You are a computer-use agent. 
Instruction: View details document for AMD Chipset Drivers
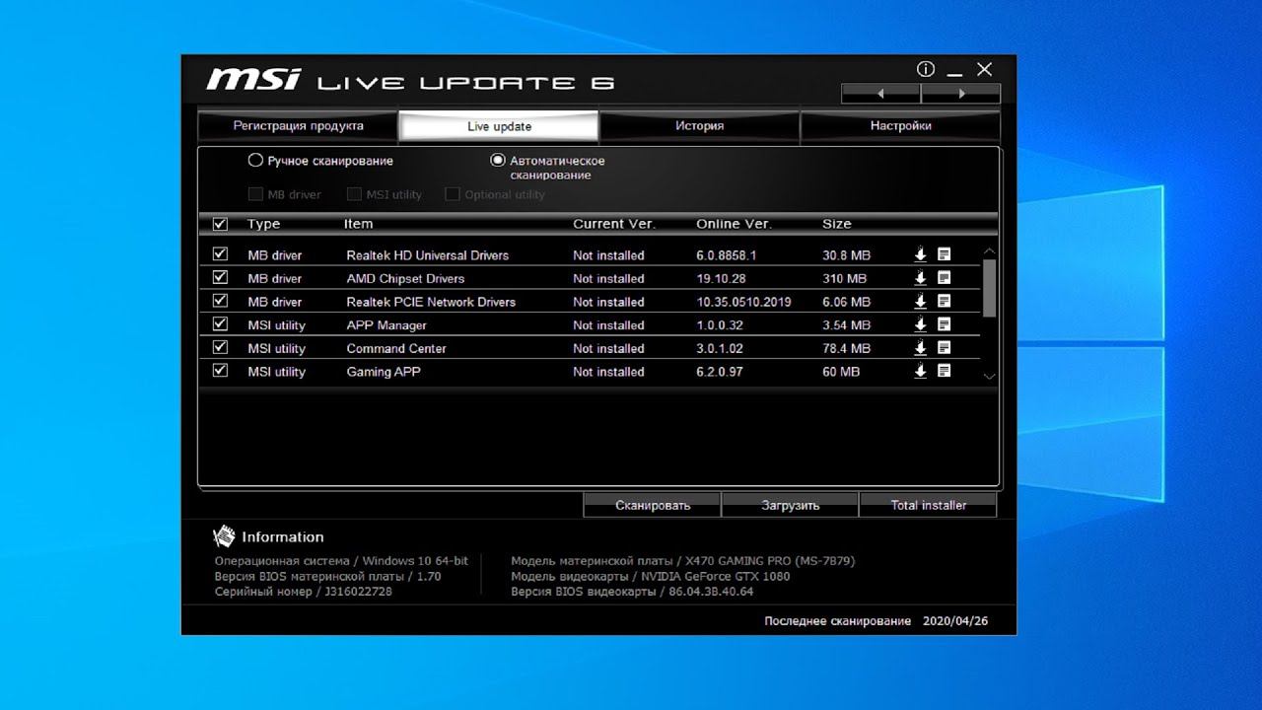click(944, 278)
